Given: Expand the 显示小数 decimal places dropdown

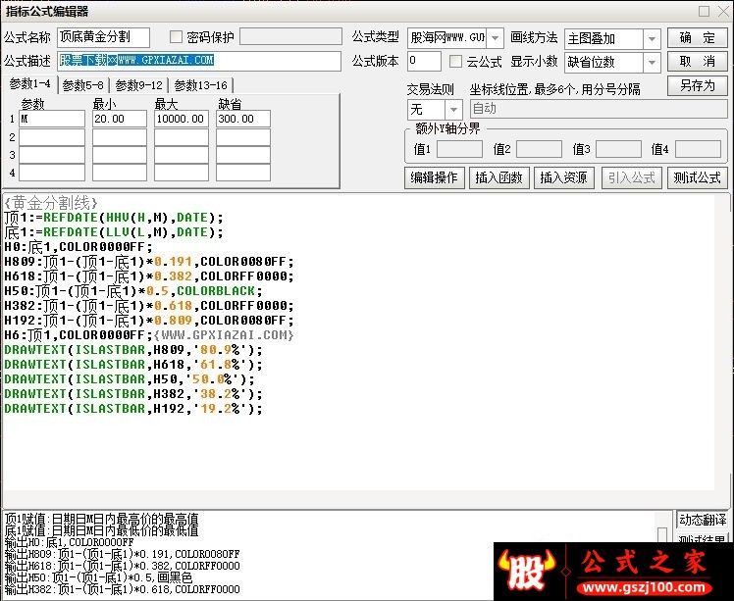Looking at the screenshot, I should [x=652, y=62].
